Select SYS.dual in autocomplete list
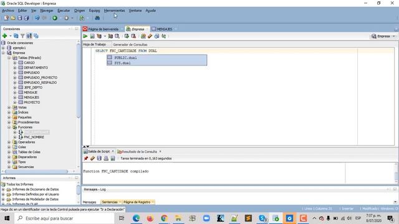Viewport: 399px width, 224px height. click(x=156, y=63)
